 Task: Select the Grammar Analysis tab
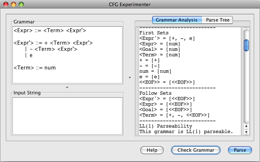point(177,20)
